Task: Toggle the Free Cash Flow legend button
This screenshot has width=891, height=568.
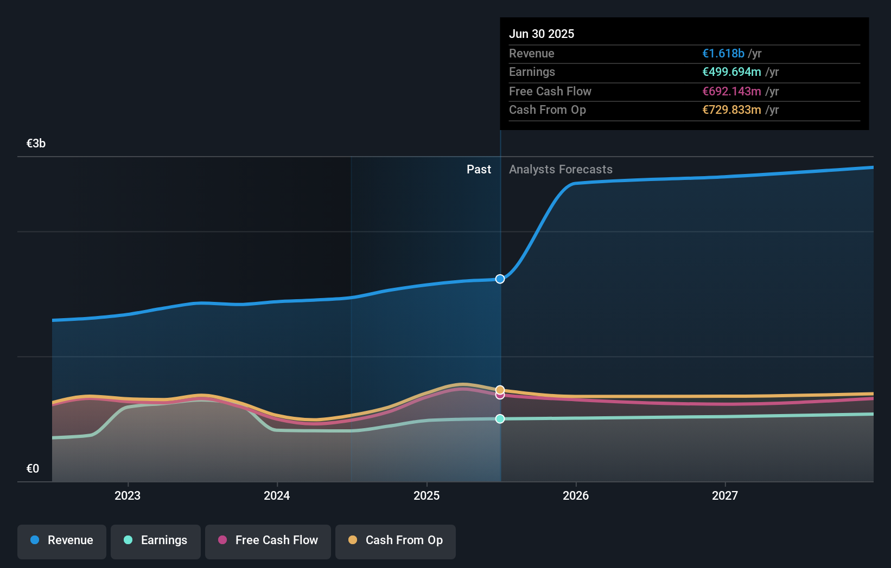Action: [x=268, y=541]
